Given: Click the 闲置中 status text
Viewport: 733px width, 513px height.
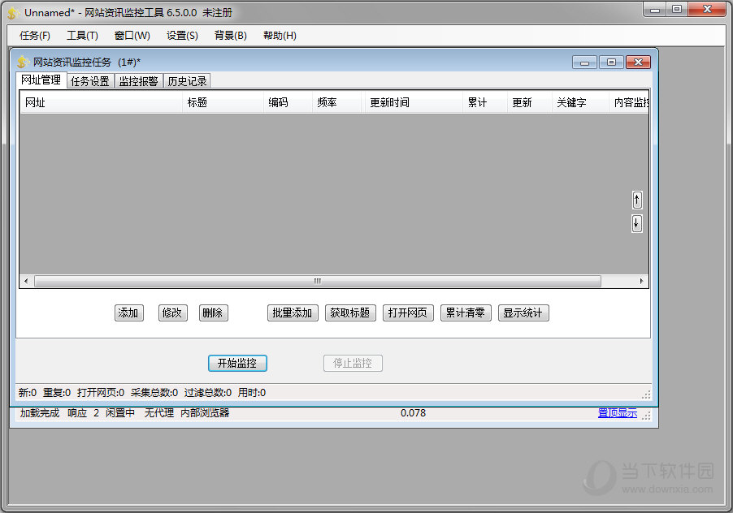Looking at the screenshot, I should pyautogui.click(x=120, y=412).
